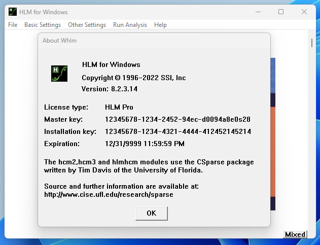Click 'Source and further information' line

point(121,186)
